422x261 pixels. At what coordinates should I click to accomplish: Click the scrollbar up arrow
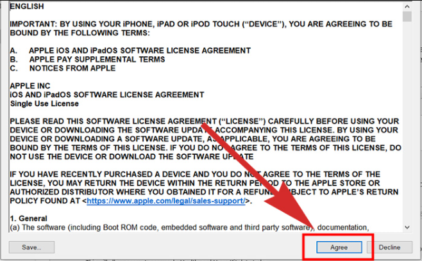click(x=407, y=6)
